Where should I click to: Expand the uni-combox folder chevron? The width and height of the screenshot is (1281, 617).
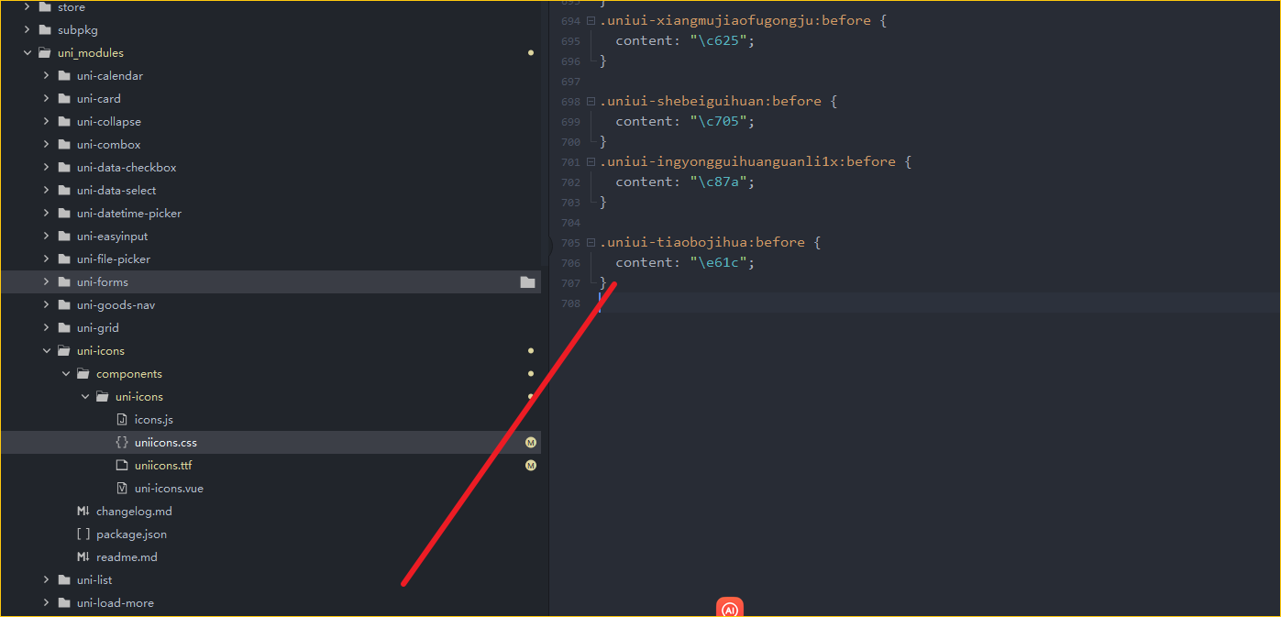click(47, 145)
